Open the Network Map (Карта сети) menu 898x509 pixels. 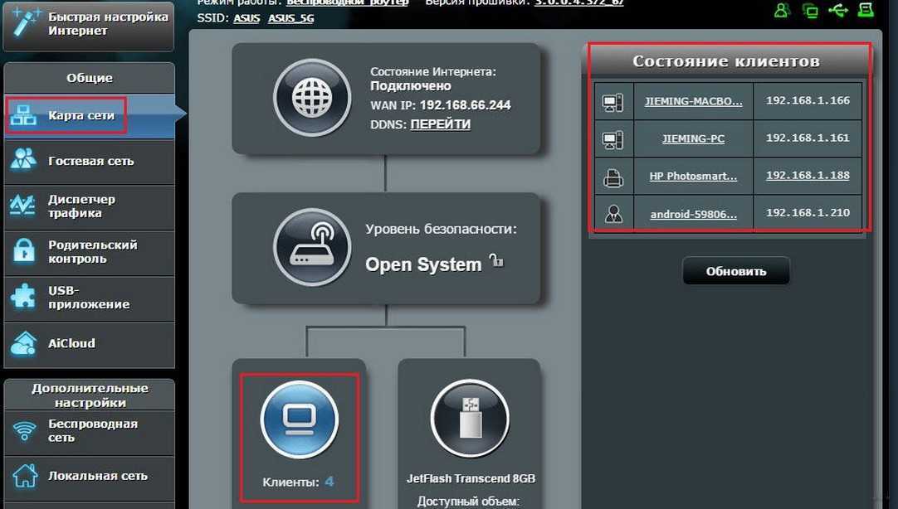click(x=81, y=116)
